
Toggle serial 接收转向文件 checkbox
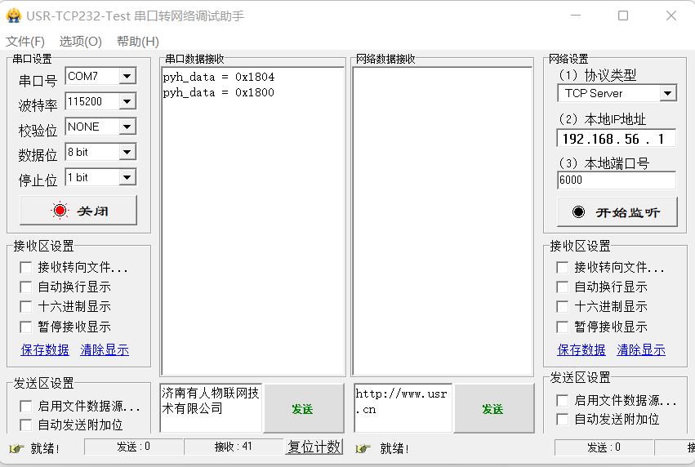[x=25, y=268]
